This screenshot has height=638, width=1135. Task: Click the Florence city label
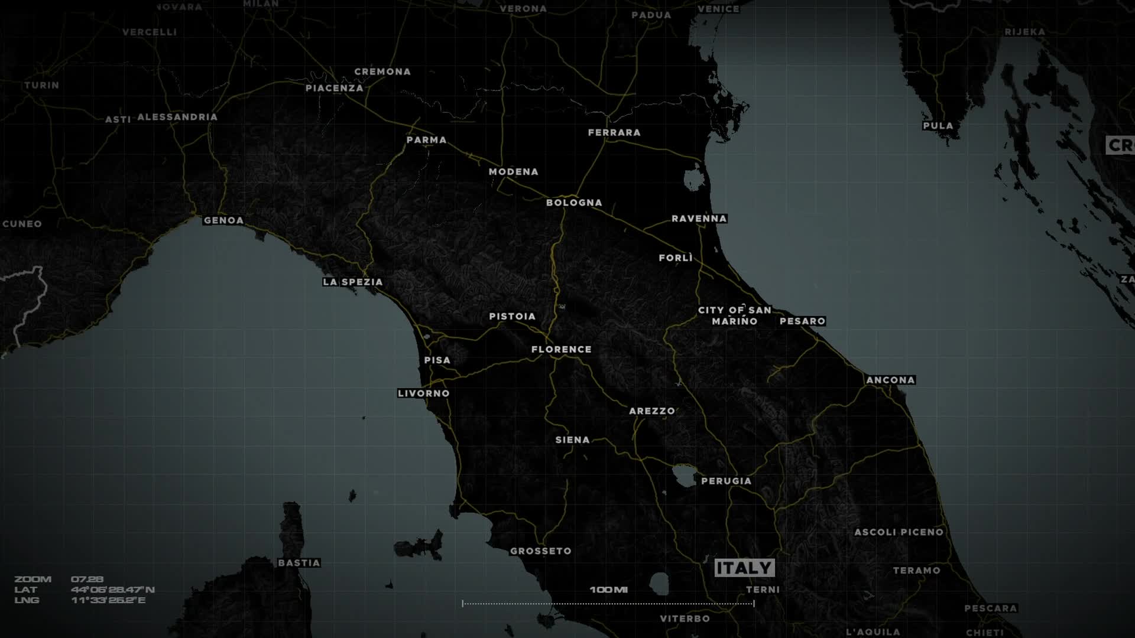click(561, 350)
